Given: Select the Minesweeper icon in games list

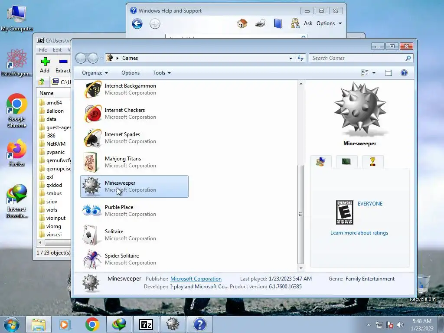Looking at the screenshot, I should tap(91, 186).
